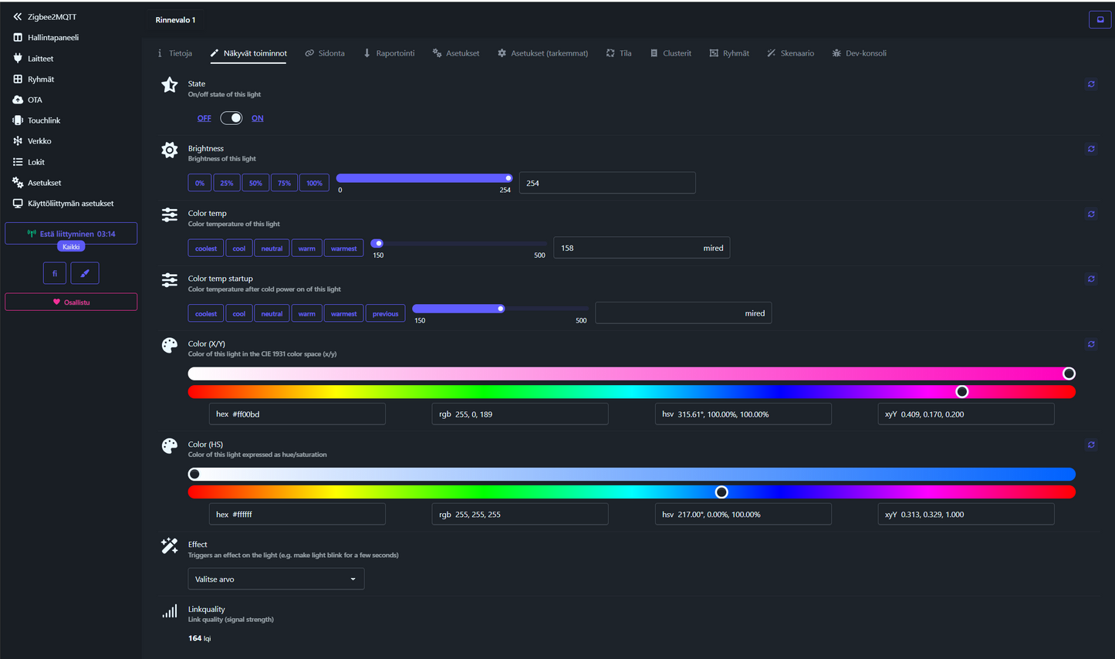Click the ON state label
This screenshot has height=659, width=1115.
click(257, 118)
